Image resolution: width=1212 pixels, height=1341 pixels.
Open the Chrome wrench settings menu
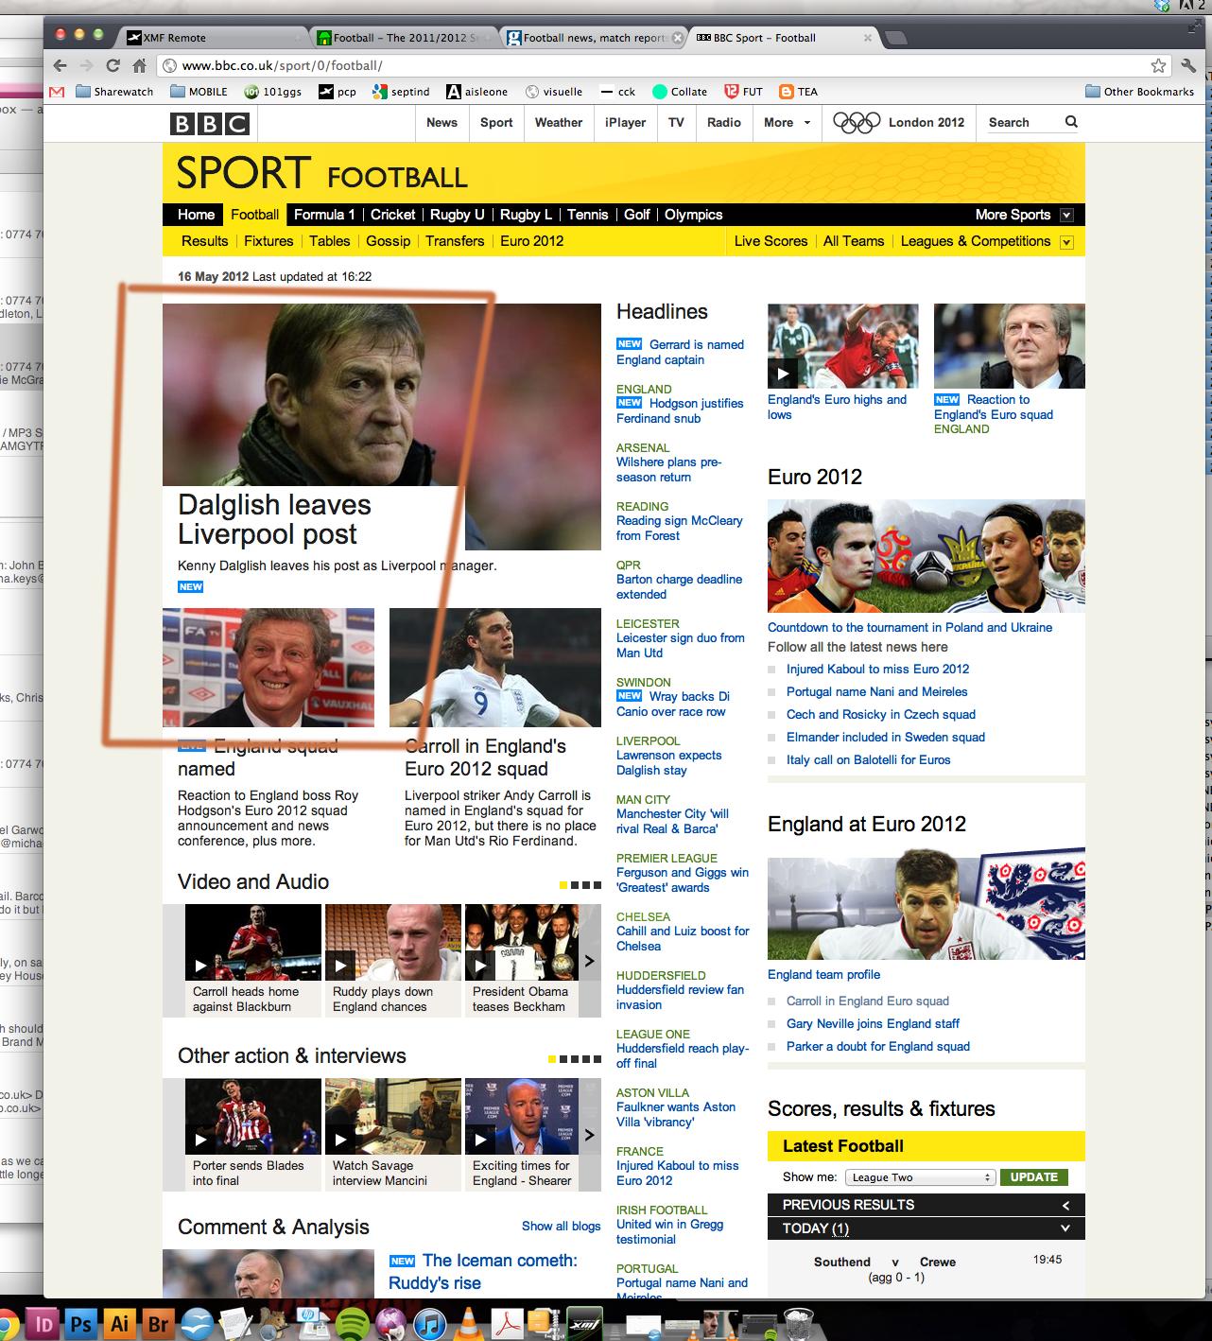click(1188, 65)
